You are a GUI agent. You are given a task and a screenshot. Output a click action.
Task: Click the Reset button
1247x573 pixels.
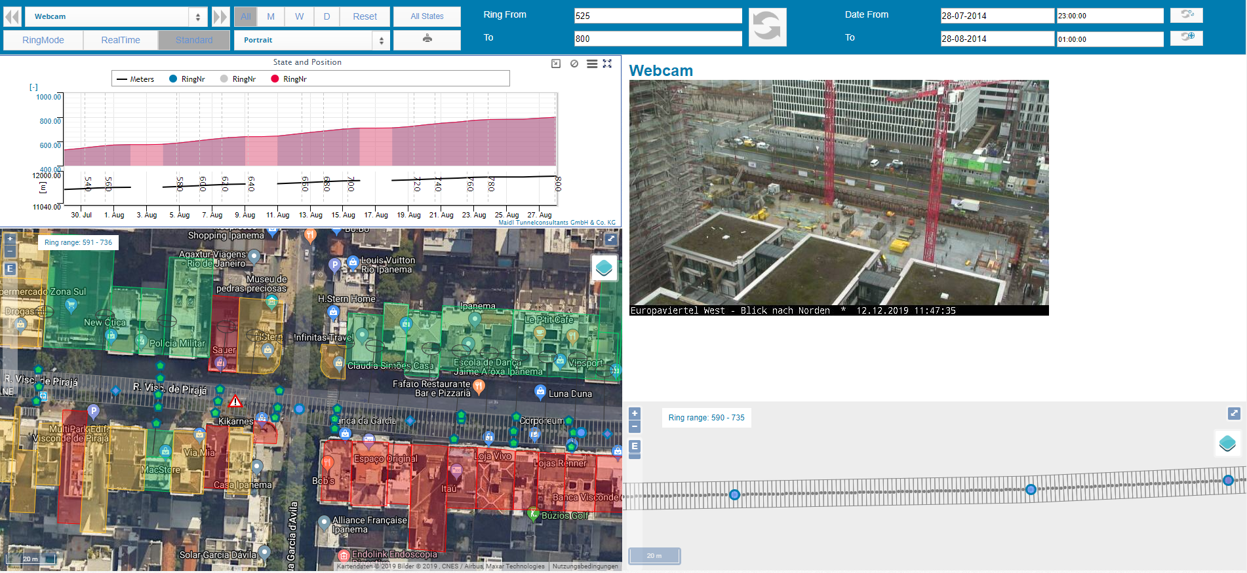tap(365, 16)
